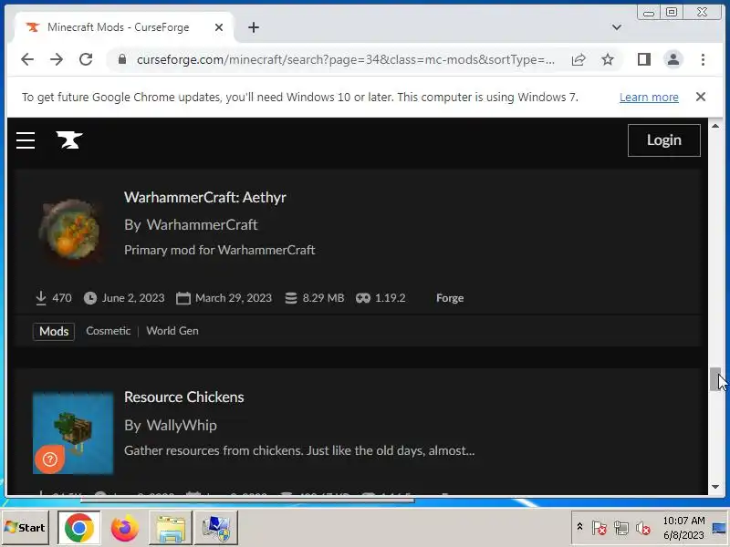730x547 pixels.
Task: Open the Chrome profile menu
Action: 673,59
